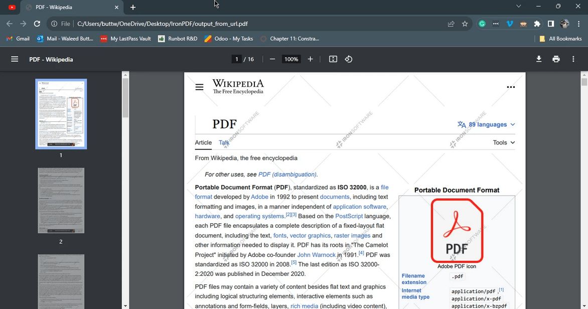Download the PDF file
588x309 pixels.
point(539,59)
